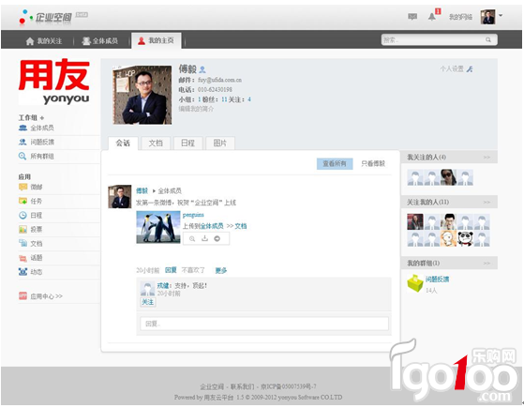Open 傅毅 author name link in post
Image resolution: width=524 pixels, height=408 pixels.
pyautogui.click(x=142, y=190)
